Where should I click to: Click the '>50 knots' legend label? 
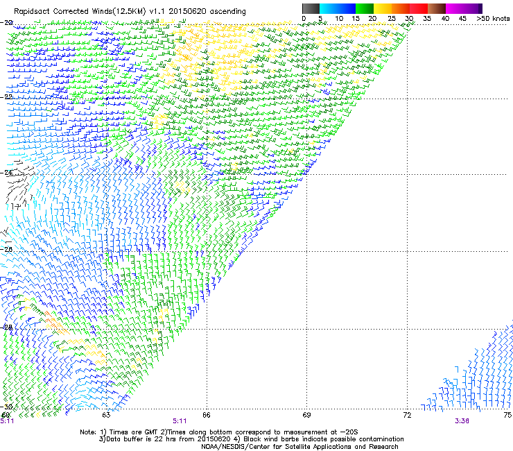pos(493,19)
